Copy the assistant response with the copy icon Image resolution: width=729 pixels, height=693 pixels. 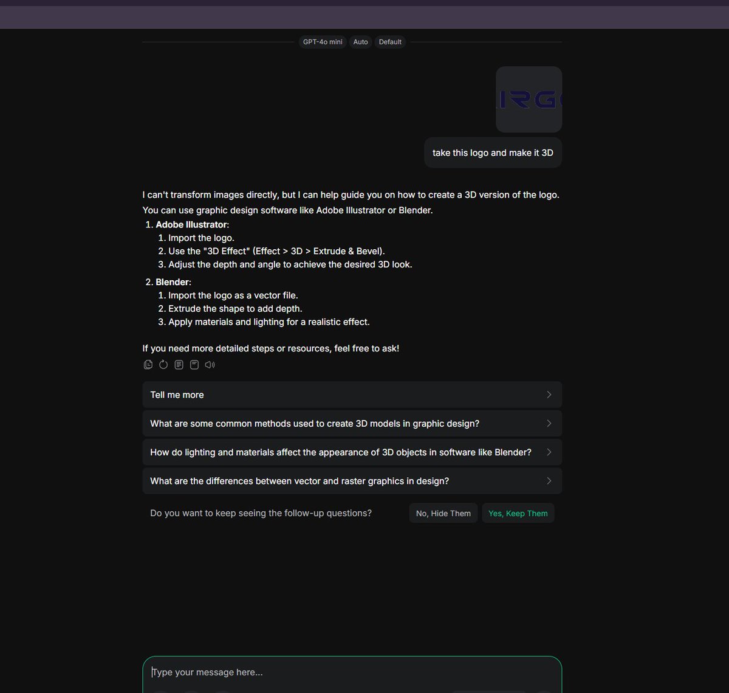tap(148, 365)
